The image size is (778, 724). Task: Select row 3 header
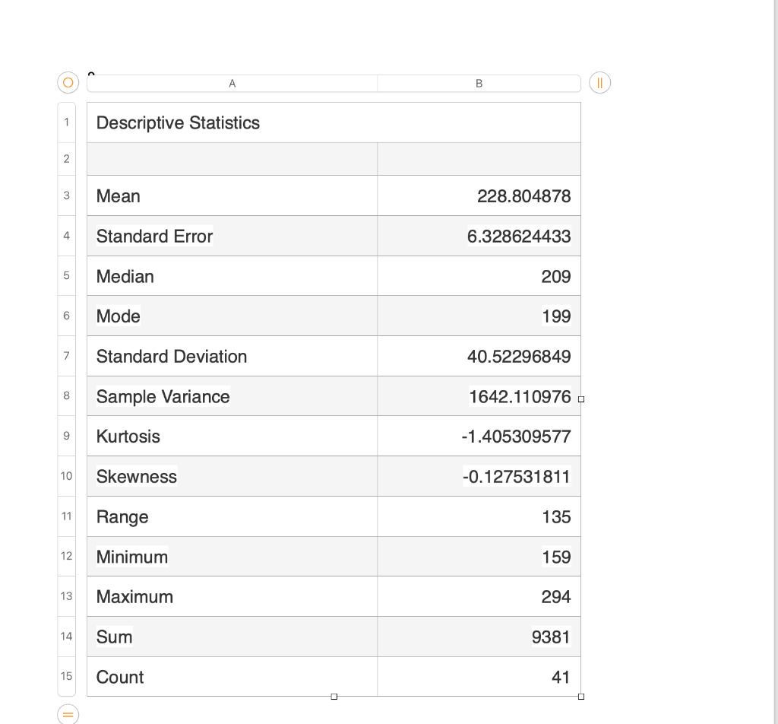(67, 195)
